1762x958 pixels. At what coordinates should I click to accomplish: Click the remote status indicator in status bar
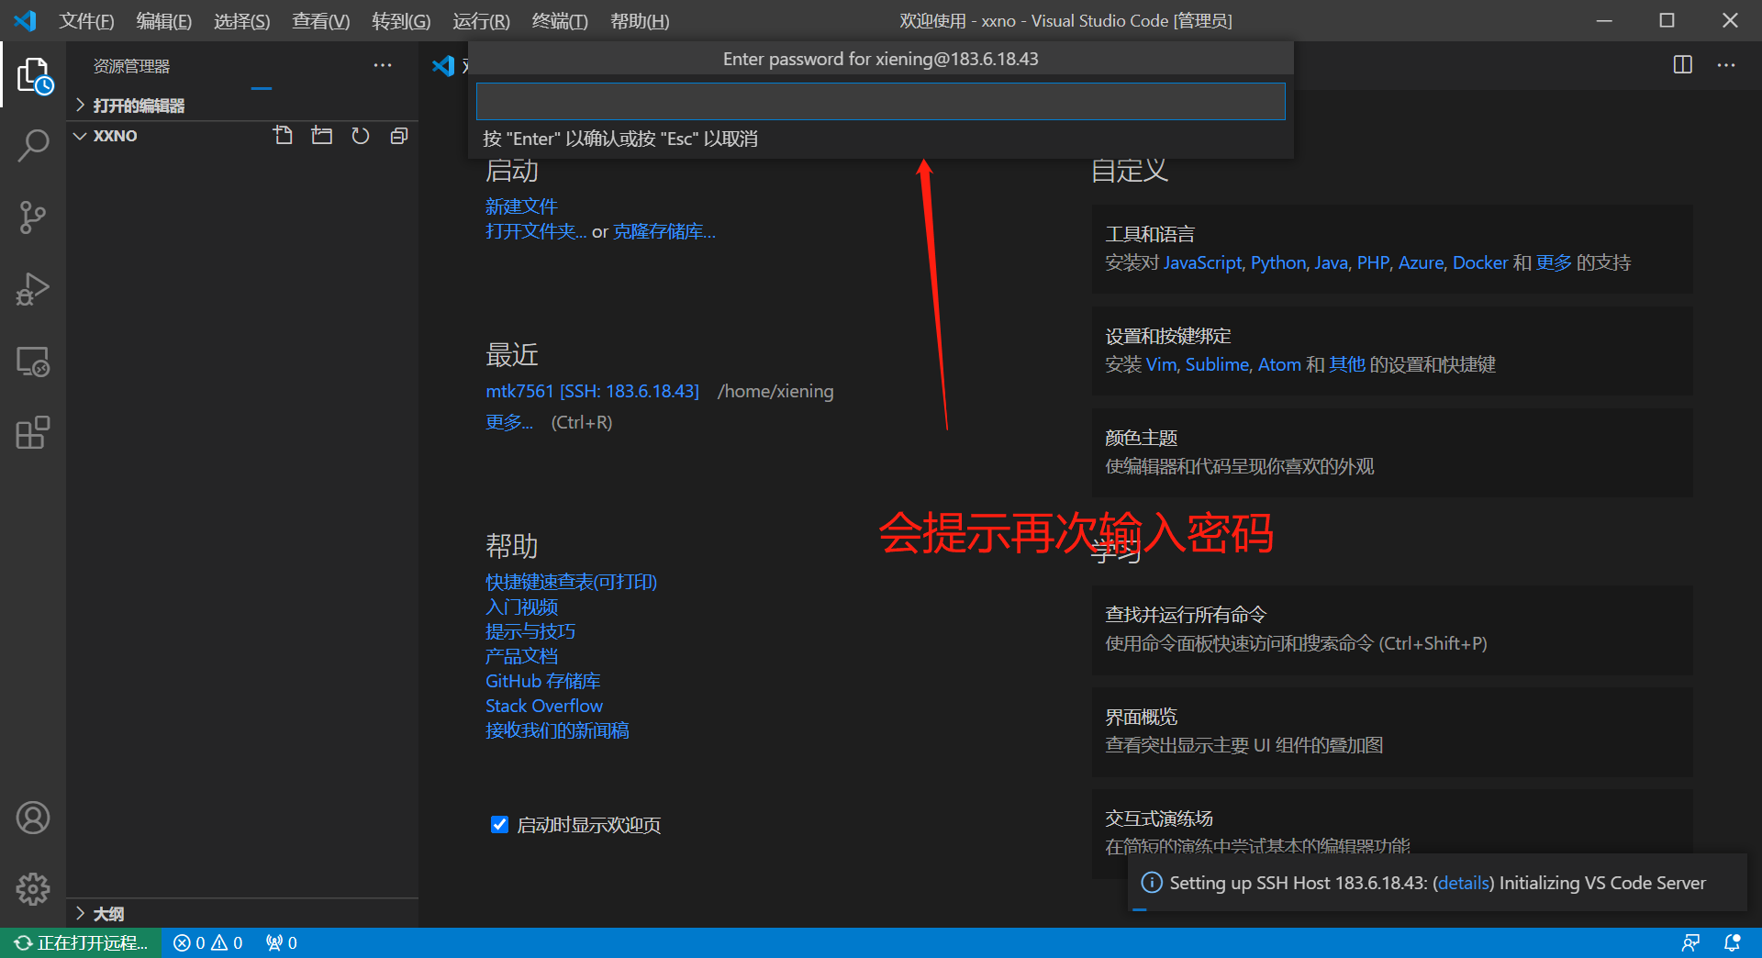pyautogui.click(x=81, y=942)
